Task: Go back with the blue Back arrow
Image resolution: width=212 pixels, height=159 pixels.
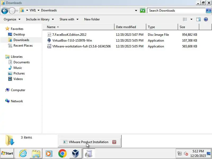Action: tap(5, 11)
